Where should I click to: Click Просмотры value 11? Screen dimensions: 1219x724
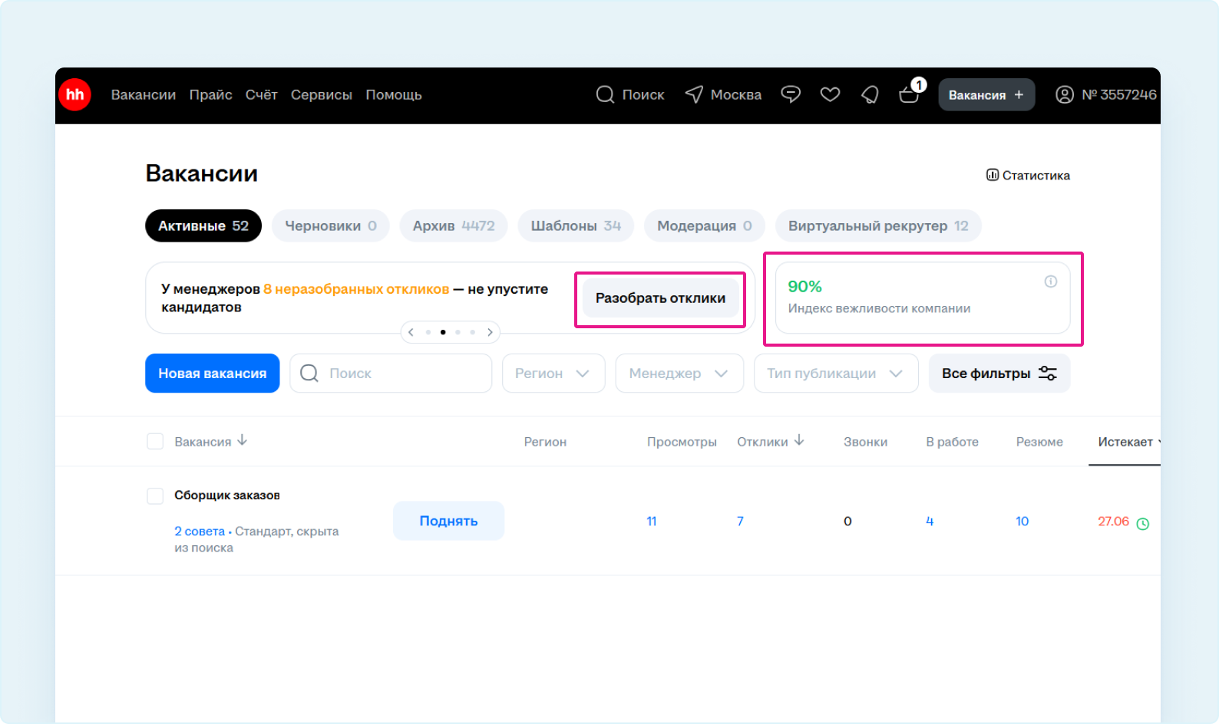pyautogui.click(x=652, y=522)
